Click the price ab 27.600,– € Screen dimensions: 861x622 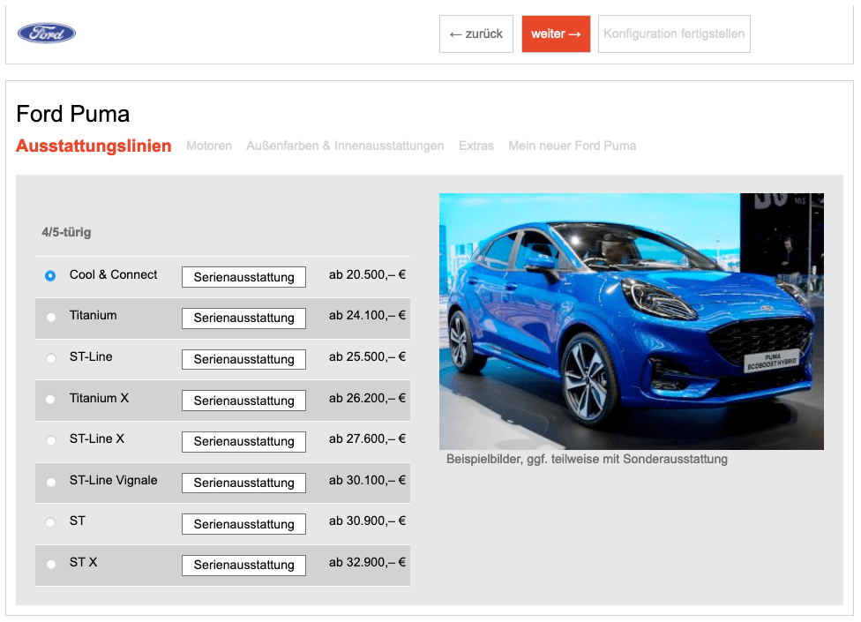click(367, 438)
